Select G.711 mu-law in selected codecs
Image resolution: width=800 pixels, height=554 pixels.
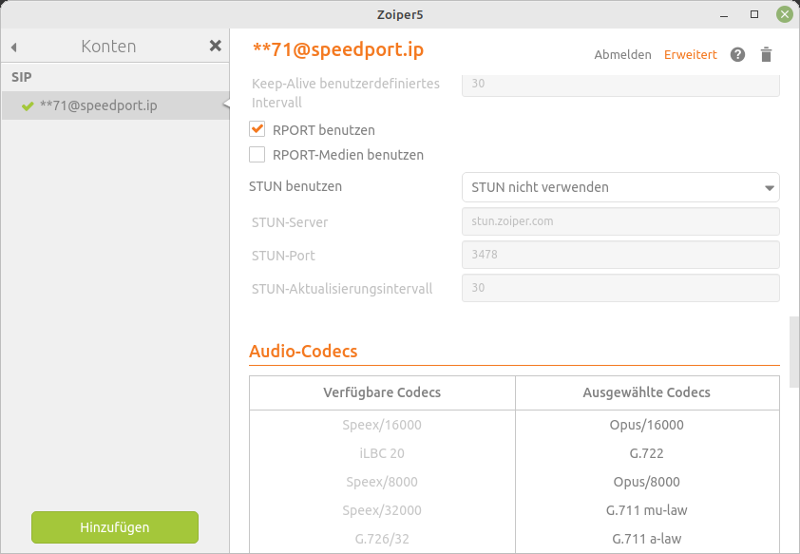(x=646, y=510)
